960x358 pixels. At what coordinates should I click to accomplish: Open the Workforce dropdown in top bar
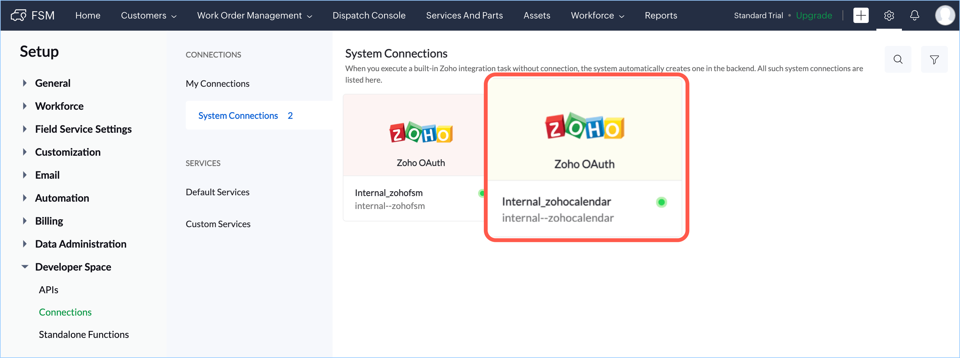[x=597, y=15]
